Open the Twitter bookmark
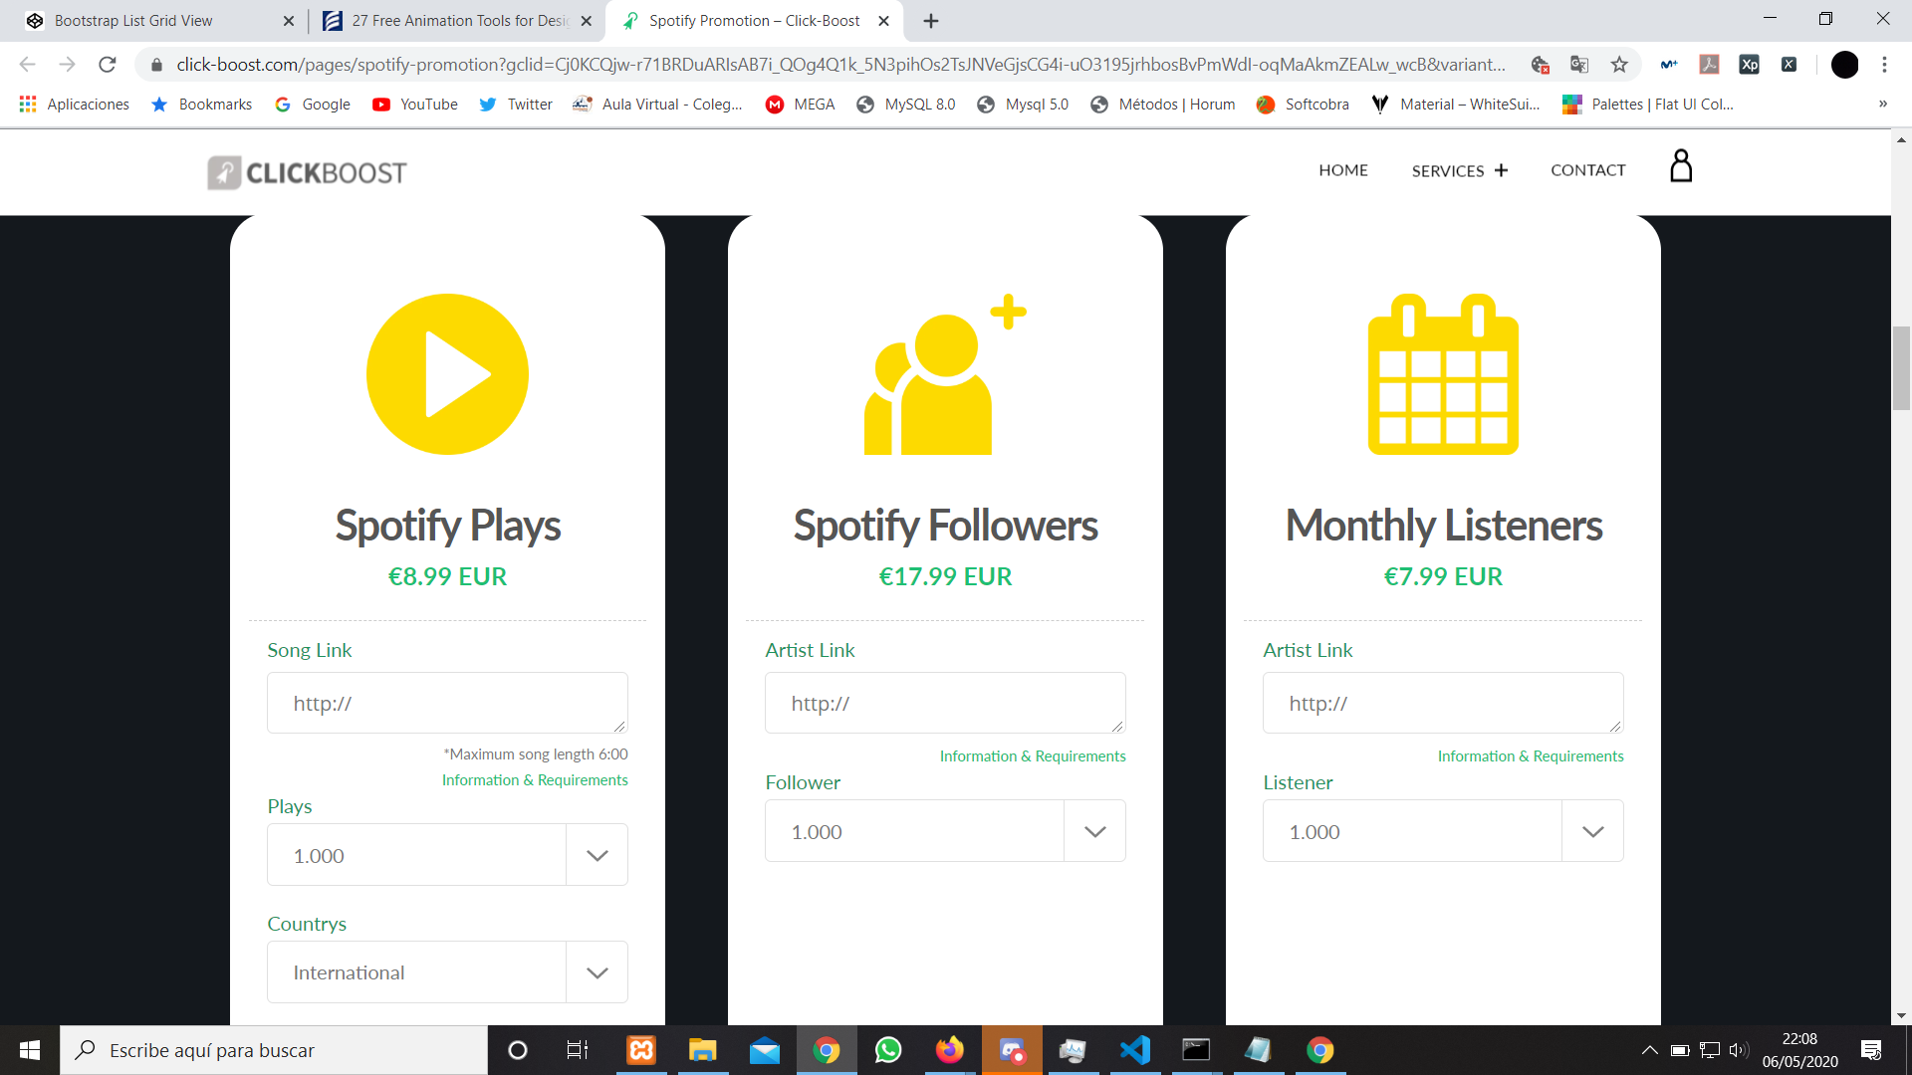The image size is (1912, 1075). (x=516, y=105)
